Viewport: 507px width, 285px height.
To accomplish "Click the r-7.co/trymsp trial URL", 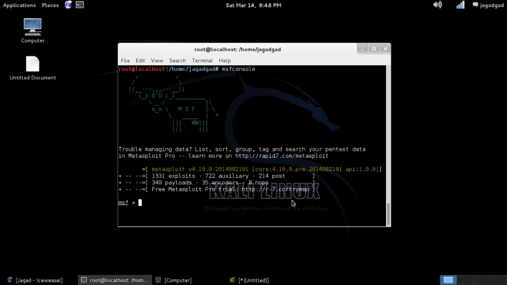I will pyautogui.click(x=275, y=189).
